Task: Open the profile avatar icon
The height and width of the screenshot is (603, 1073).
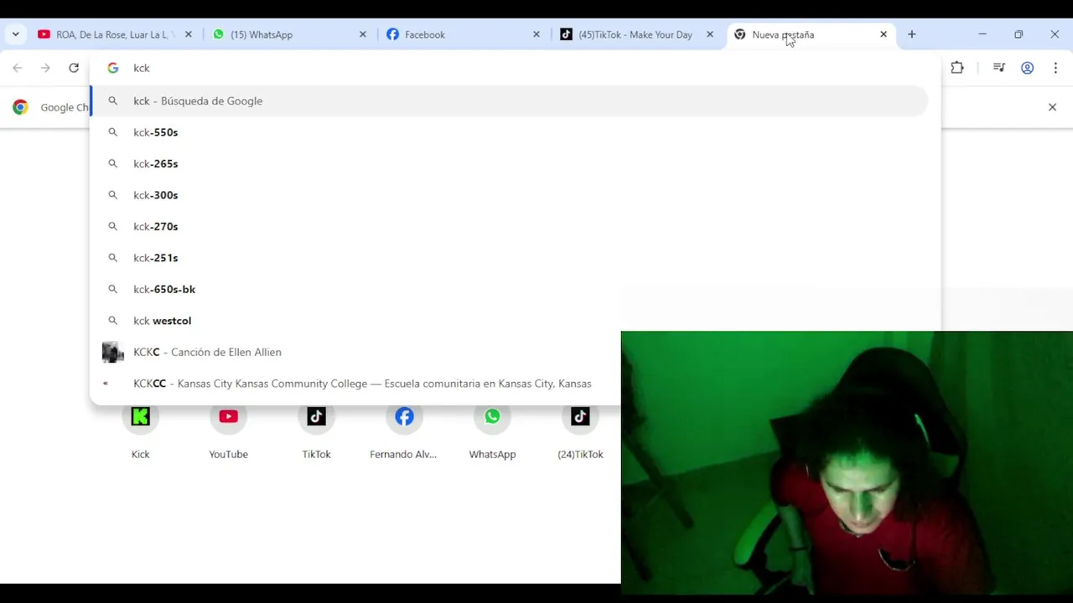Action: (1027, 68)
